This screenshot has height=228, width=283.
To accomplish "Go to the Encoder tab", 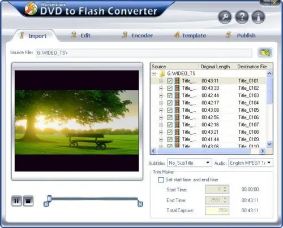I will pyautogui.click(x=138, y=36).
